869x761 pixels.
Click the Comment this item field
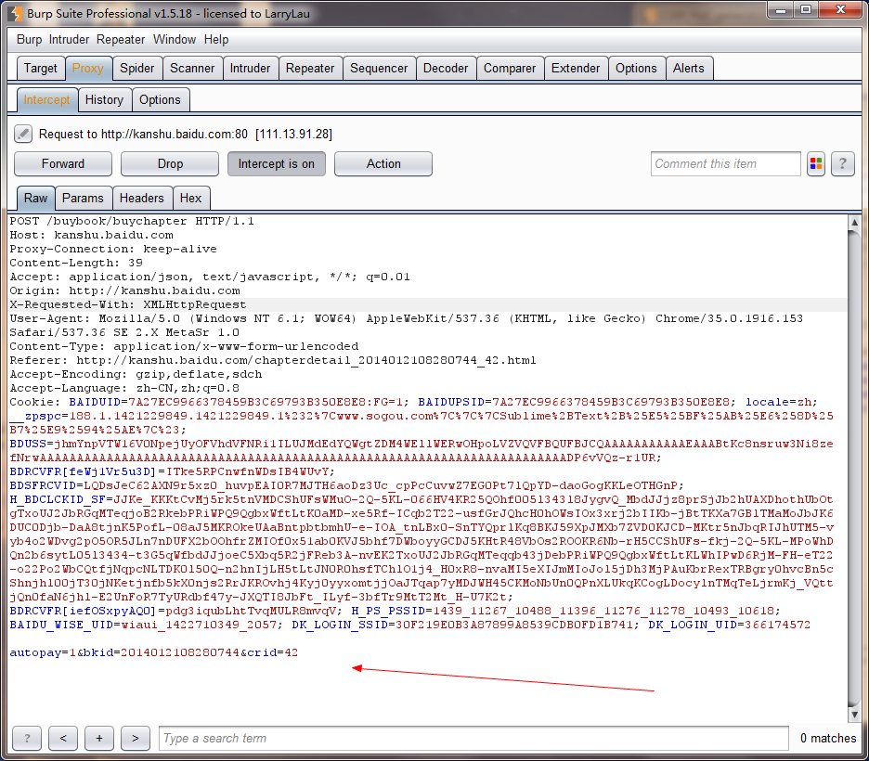(x=725, y=164)
